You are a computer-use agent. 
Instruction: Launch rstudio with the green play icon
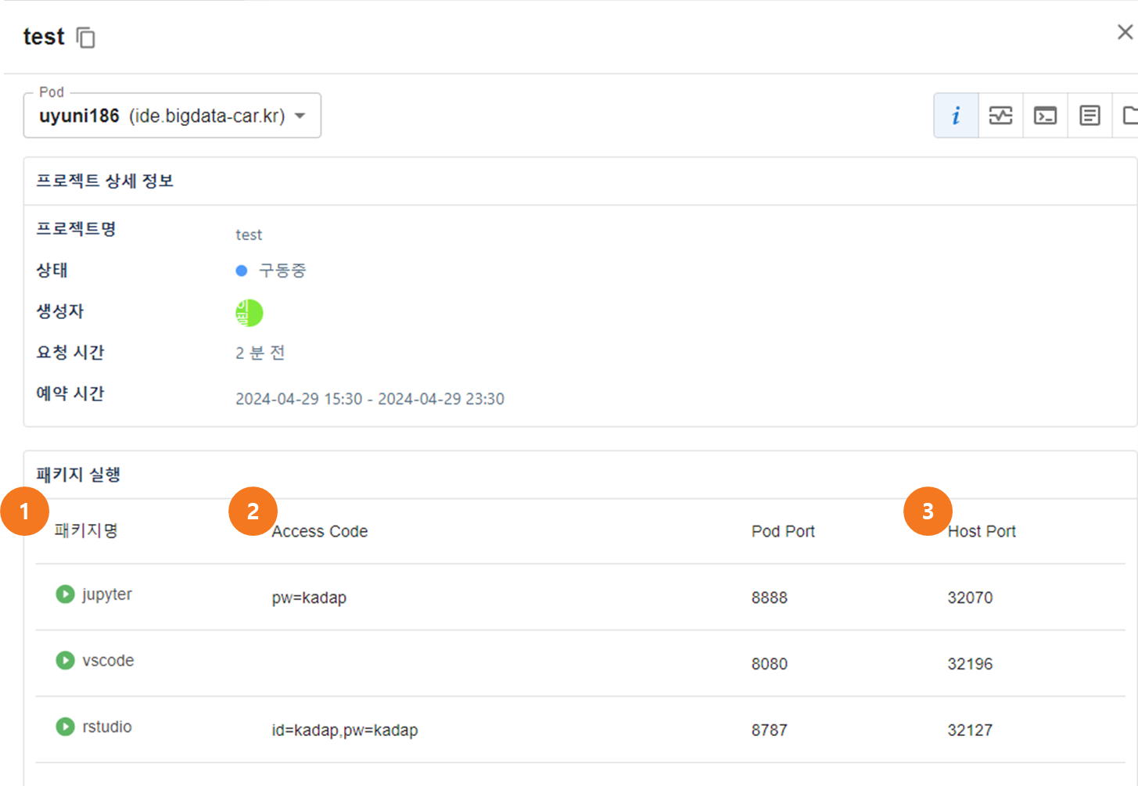tap(65, 727)
